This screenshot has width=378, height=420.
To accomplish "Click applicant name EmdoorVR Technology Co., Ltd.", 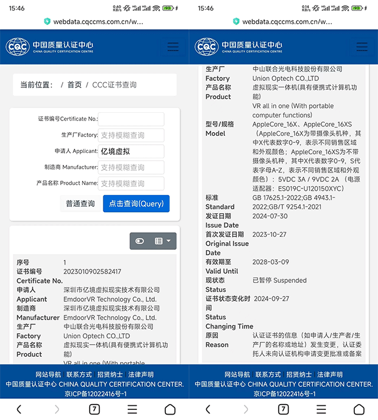I will tap(110, 299).
